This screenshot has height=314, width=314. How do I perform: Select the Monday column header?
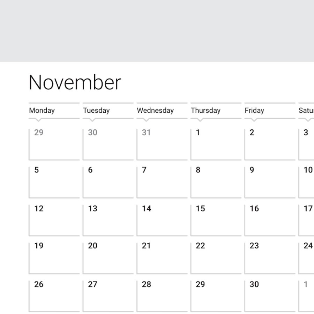pos(42,111)
